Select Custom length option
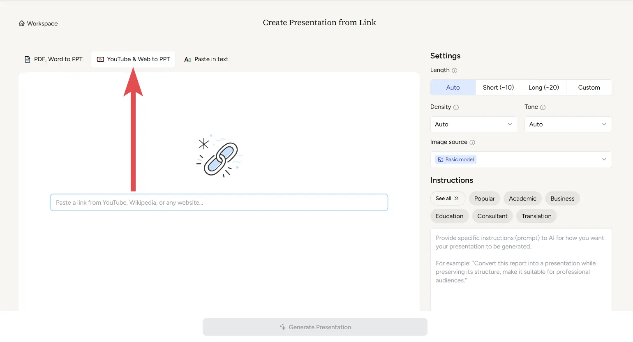 click(589, 88)
